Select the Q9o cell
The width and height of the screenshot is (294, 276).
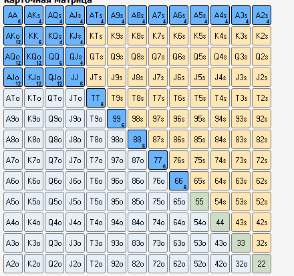pos(54,119)
